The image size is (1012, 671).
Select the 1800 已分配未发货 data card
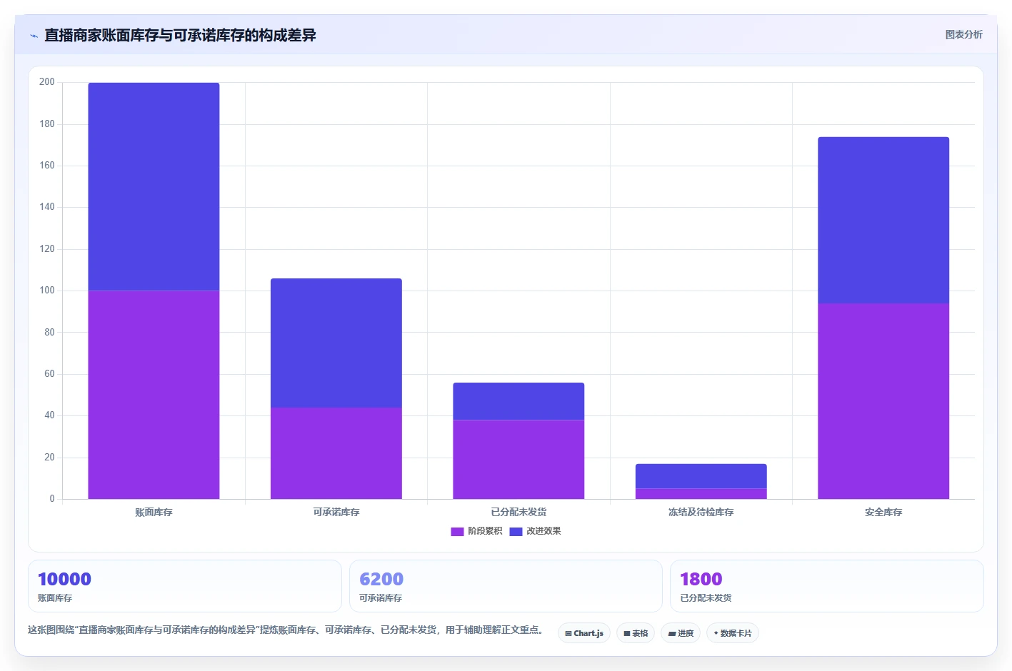[x=827, y=586]
